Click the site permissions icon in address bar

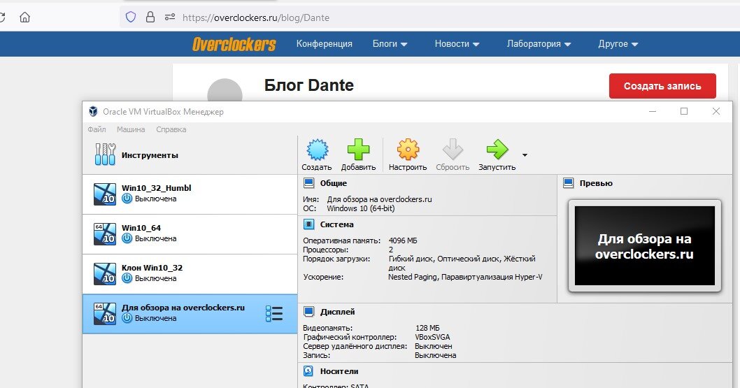click(170, 17)
